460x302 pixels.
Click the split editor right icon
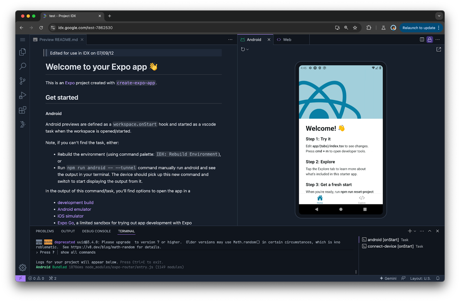click(422, 40)
